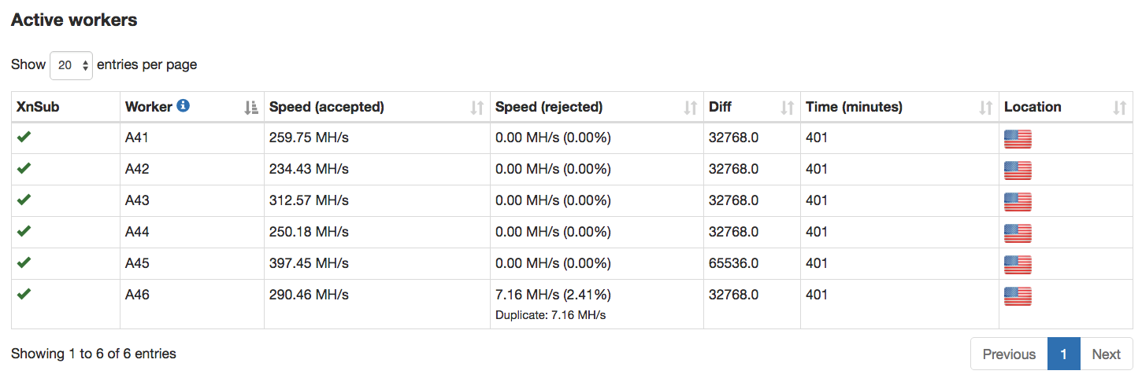Go to the Previous page
Screen dimensions: 1142x389
(x=1009, y=354)
